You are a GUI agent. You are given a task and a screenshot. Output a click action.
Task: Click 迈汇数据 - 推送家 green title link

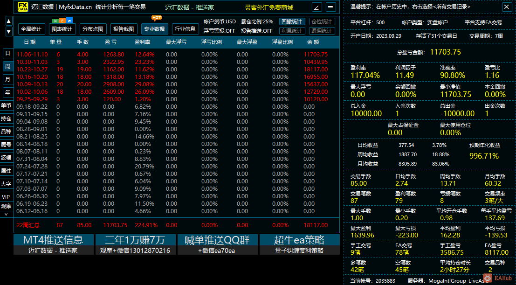(189, 7)
